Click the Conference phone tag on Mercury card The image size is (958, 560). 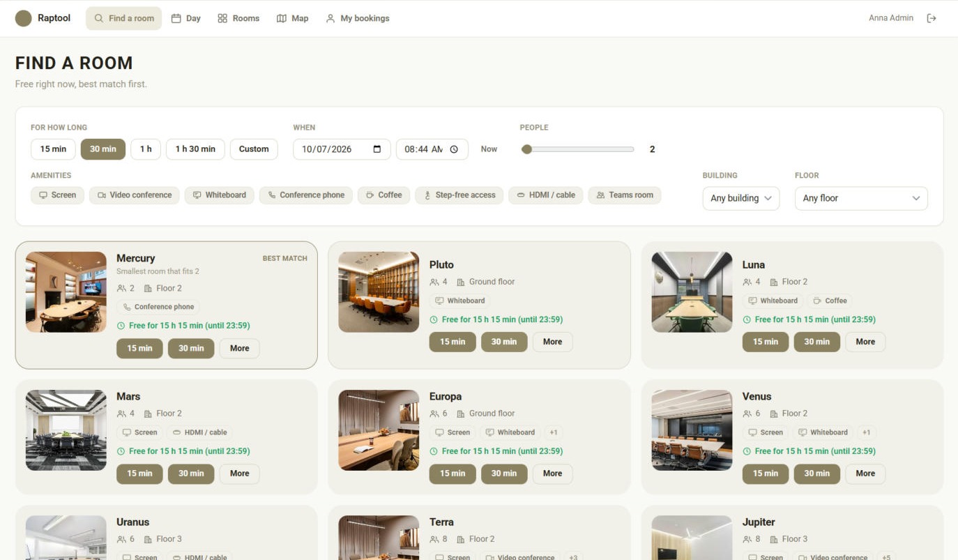pyautogui.click(x=158, y=307)
